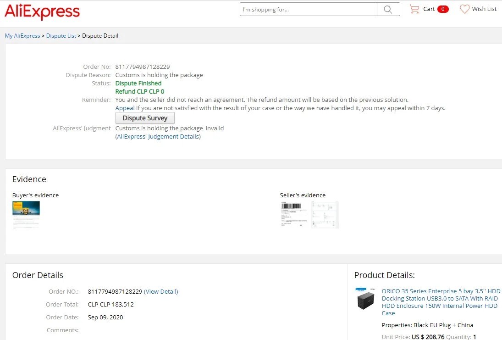Focus the "I'm shopping for..." search field
This screenshot has width=502, height=340.
click(x=309, y=10)
